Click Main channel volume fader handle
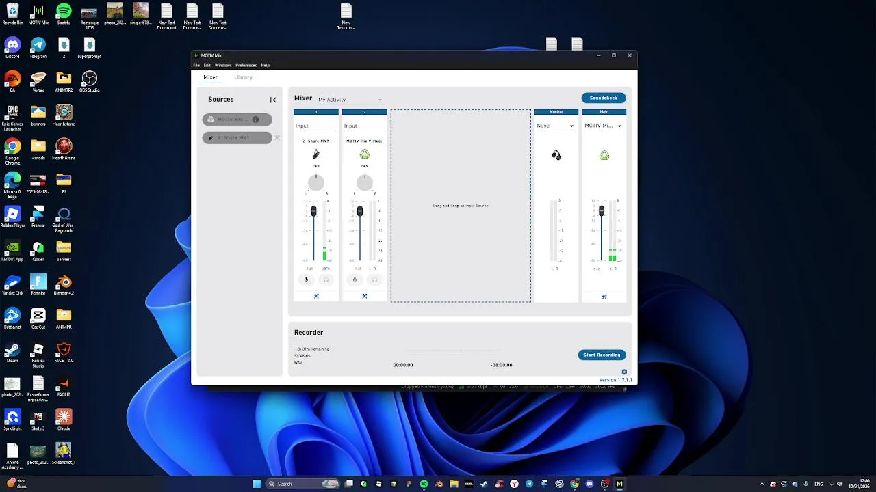The height and width of the screenshot is (492, 876). click(x=602, y=210)
